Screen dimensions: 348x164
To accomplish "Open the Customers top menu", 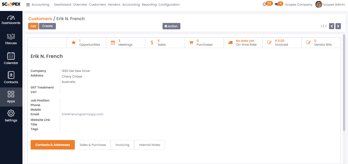I will (x=97, y=5).
